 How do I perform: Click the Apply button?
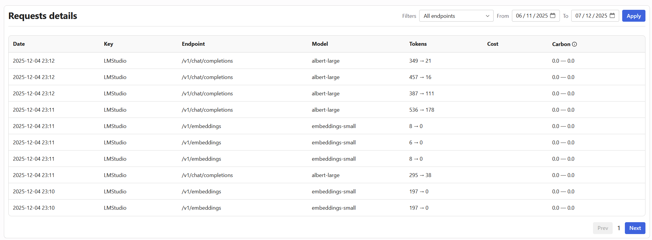pyautogui.click(x=634, y=16)
